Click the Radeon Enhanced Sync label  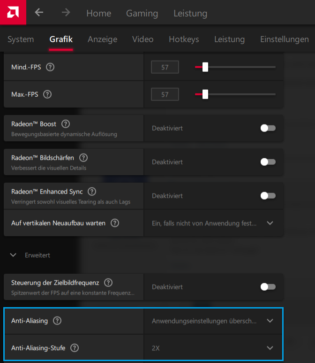47,192
